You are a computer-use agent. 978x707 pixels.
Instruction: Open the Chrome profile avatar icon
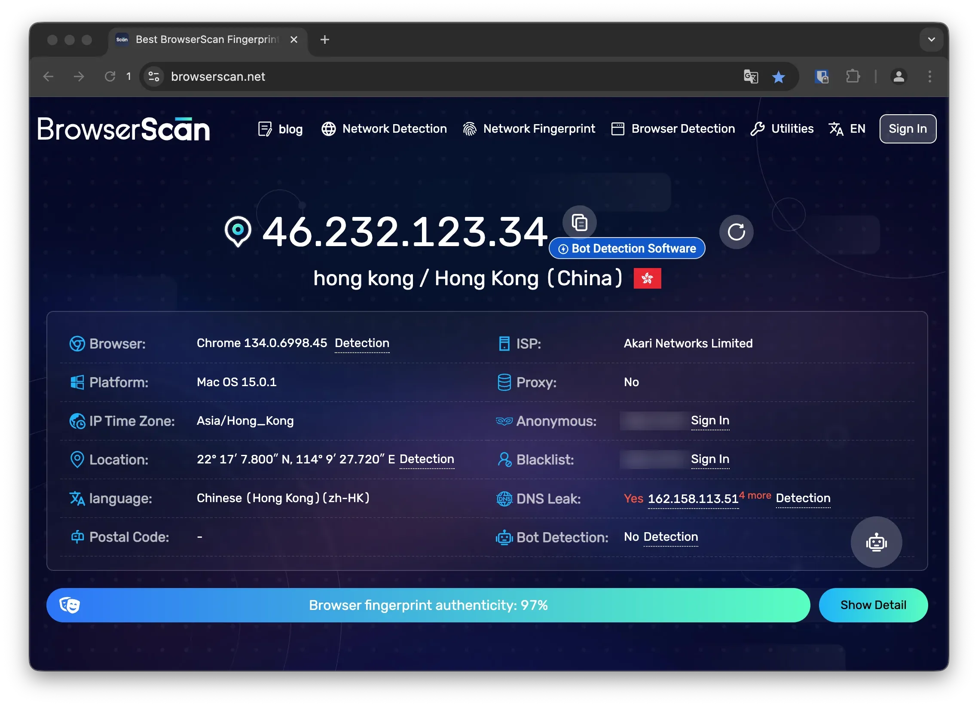[898, 77]
